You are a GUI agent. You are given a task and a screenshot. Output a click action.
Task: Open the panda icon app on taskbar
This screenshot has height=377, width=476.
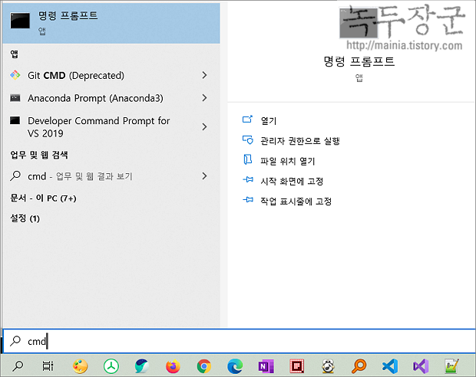328,366
